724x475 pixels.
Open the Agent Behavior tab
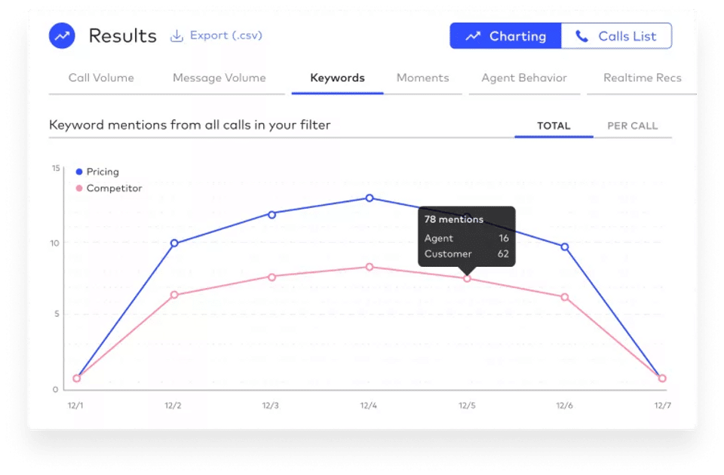(x=524, y=78)
